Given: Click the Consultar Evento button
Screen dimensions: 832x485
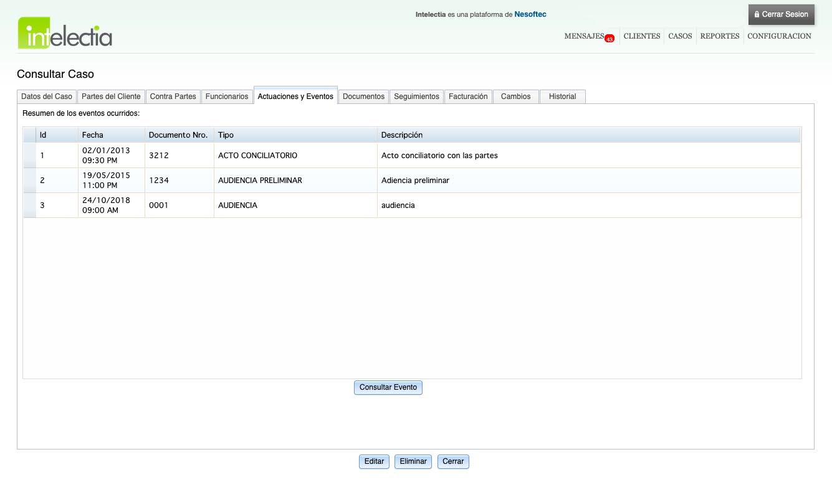Looking at the screenshot, I should 388,387.
